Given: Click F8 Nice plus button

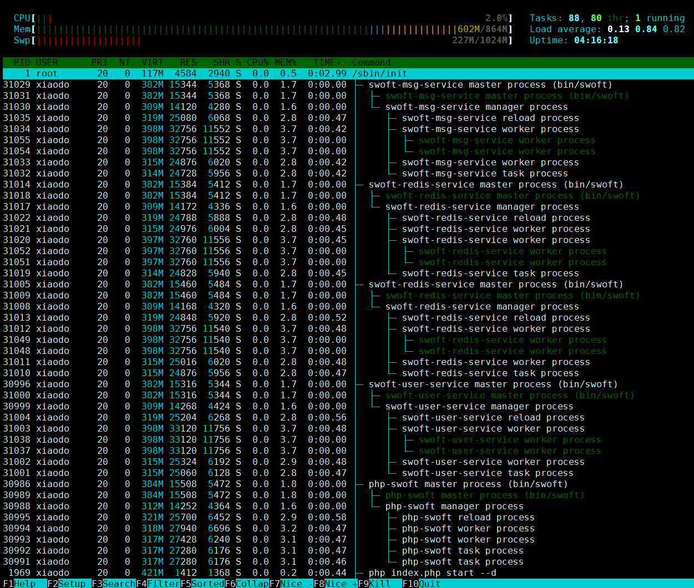Looking at the screenshot, I should tap(336, 584).
